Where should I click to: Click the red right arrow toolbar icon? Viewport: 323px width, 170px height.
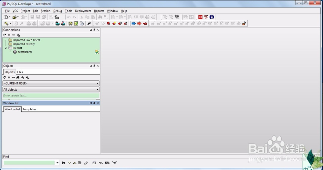click(x=139, y=24)
